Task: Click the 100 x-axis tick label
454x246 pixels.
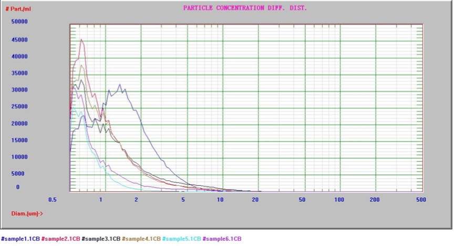Action: [x=339, y=200]
